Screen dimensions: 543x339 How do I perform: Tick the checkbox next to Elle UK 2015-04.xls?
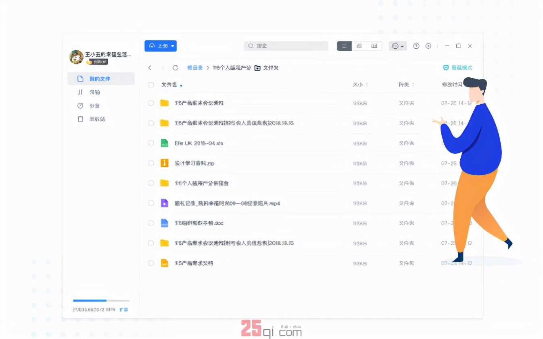point(150,143)
